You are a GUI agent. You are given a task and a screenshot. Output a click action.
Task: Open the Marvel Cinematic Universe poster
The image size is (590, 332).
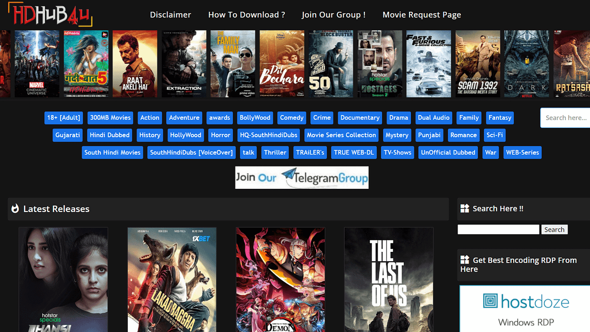[37, 64]
